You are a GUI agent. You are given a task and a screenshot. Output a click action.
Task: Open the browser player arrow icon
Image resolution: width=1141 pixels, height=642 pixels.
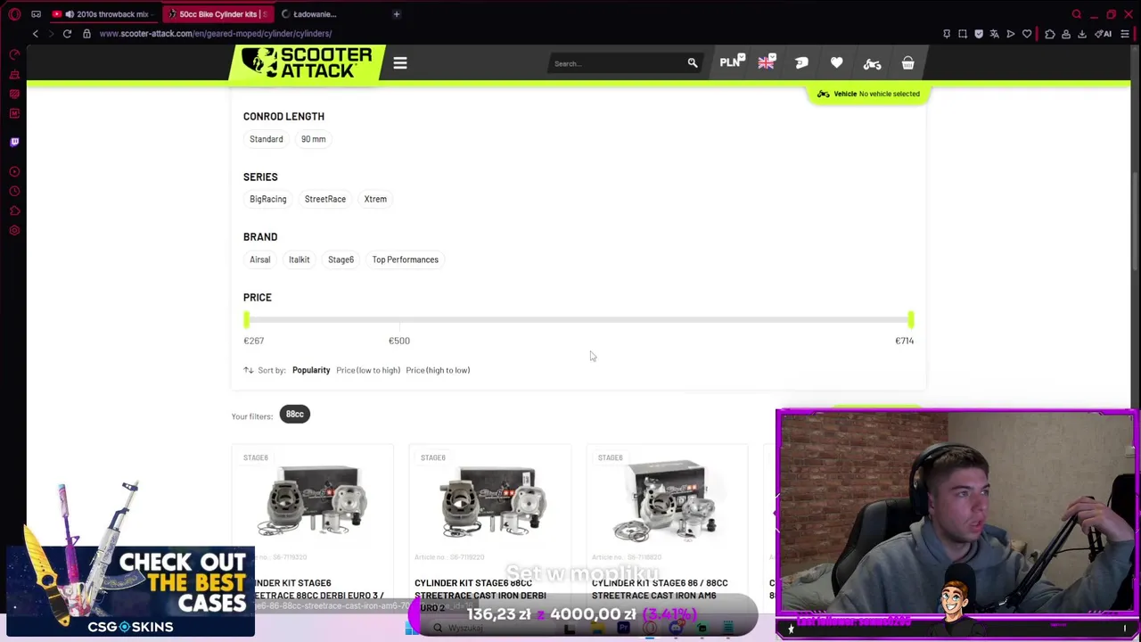(x=1011, y=34)
